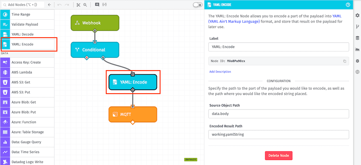Click the Source Object Path field

click(279, 114)
